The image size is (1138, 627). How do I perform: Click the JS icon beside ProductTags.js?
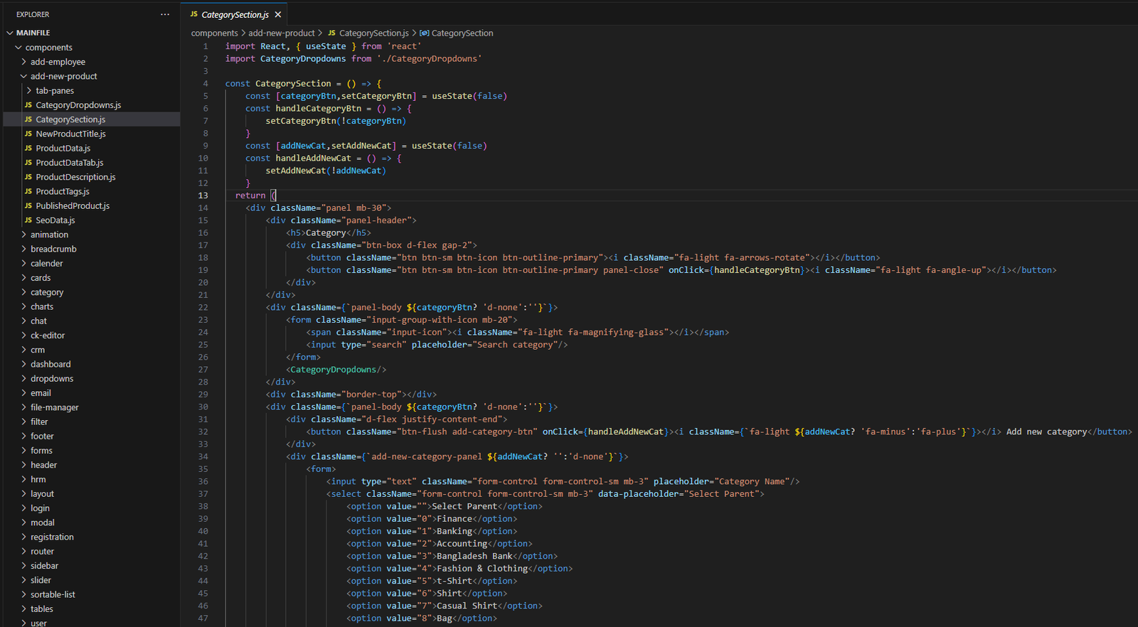pyautogui.click(x=28, y=191)
